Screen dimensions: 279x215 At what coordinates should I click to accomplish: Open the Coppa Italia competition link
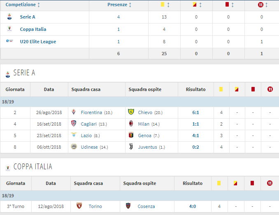(x=33, y=29)
